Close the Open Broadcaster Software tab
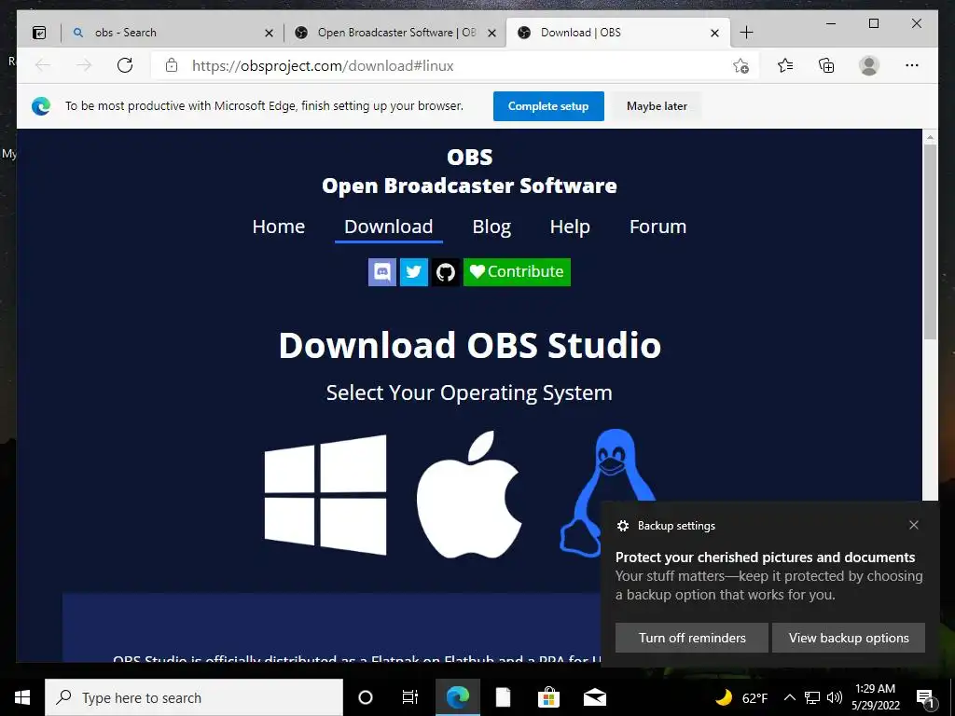The height and width of the screenshot is (716, 955). coord(492,33)
